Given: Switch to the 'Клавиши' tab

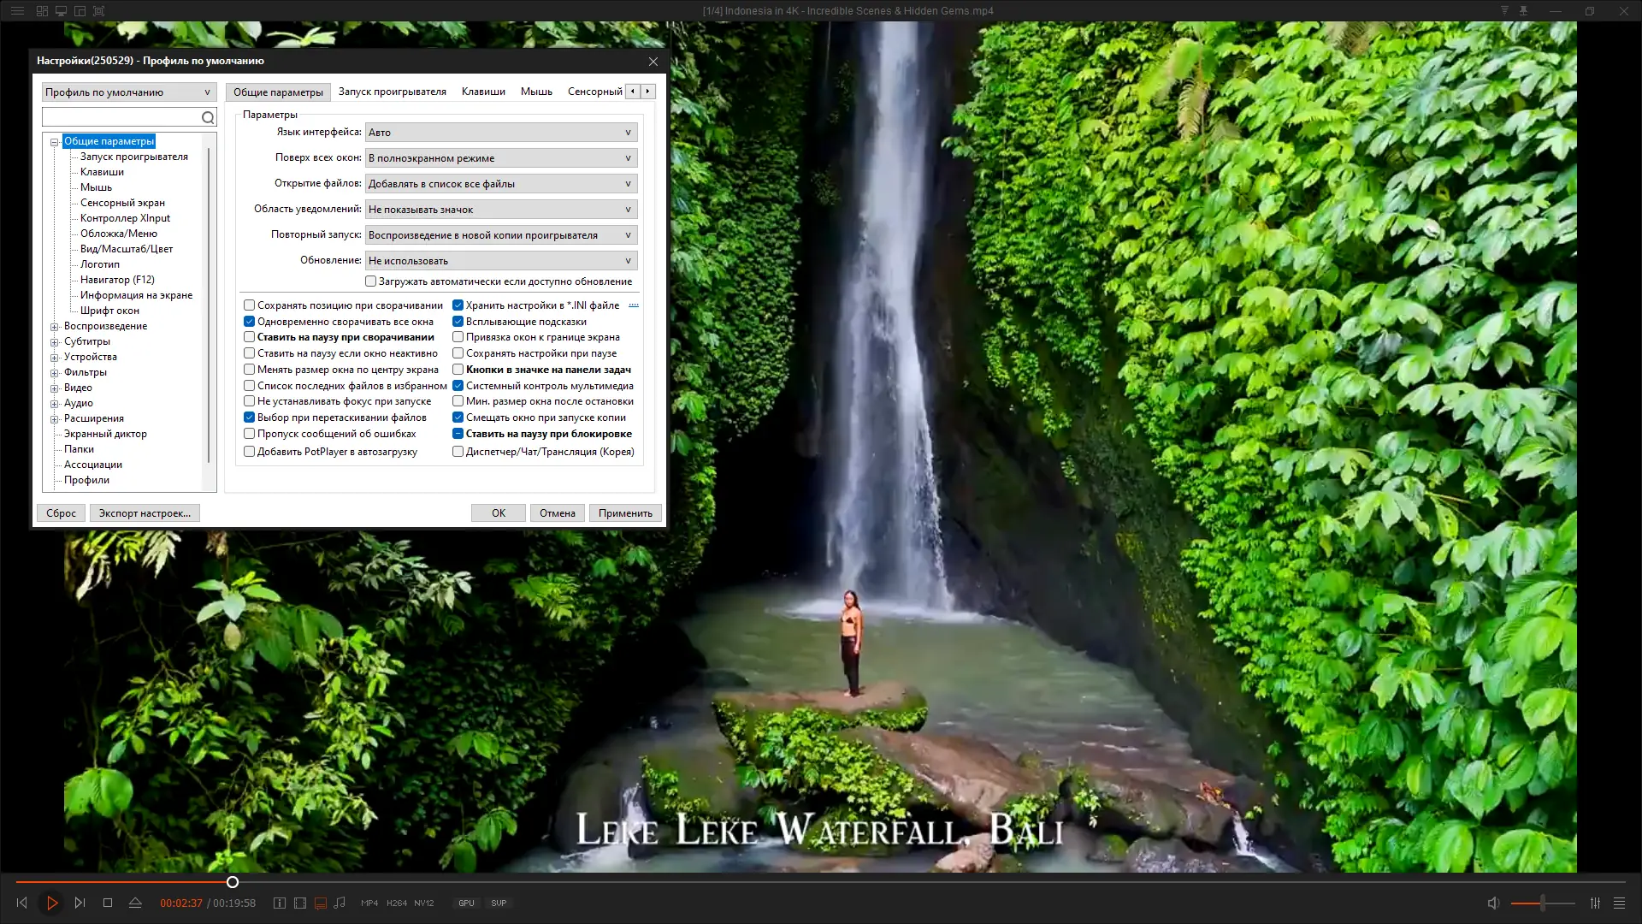Looking at the screenshot, I should 483,92.
